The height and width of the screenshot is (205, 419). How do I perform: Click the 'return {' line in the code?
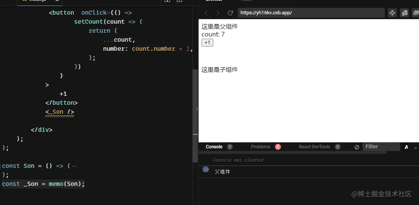103,31
